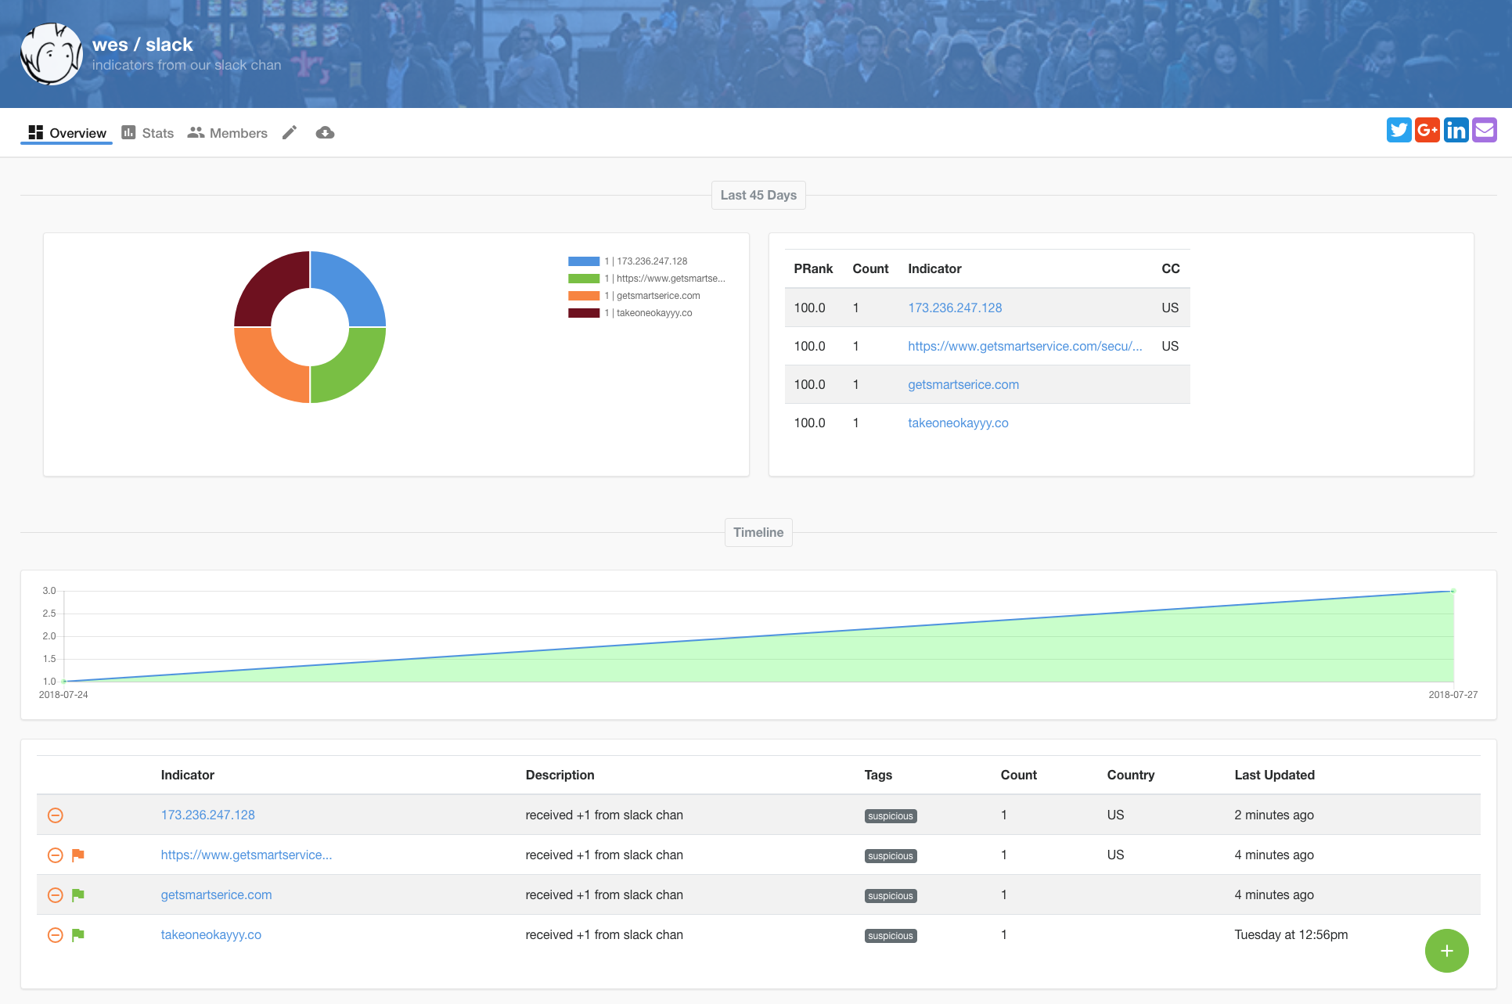
Task: Switch to the Stats tab
Action: [x=148, y=133]
